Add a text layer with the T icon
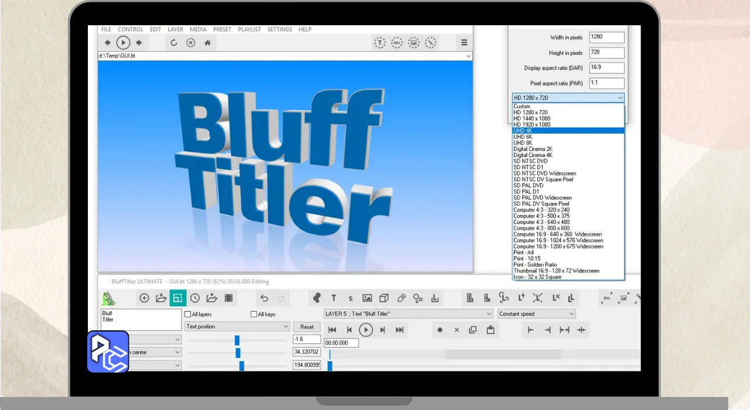The height and width of the screenshot is (410, 750). coord(334,298)
